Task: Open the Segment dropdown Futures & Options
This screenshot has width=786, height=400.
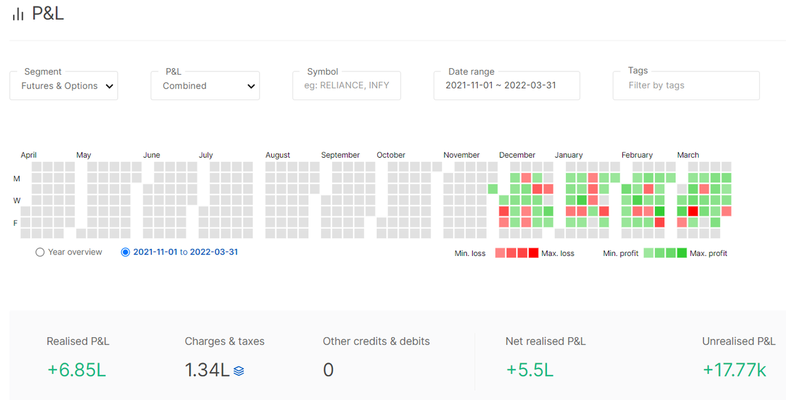Action: pos(64,86)
